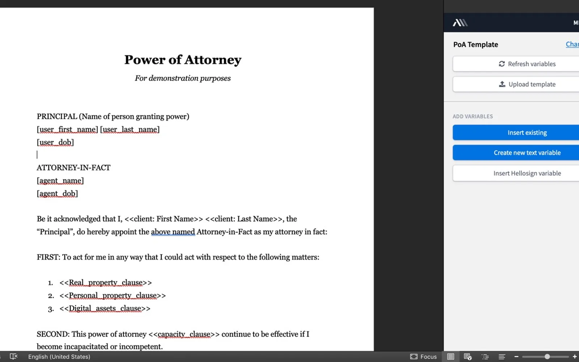This screenshot has height=362, width=579.
Task: Click the ADD VARIABLES section label
Action: 473,117
